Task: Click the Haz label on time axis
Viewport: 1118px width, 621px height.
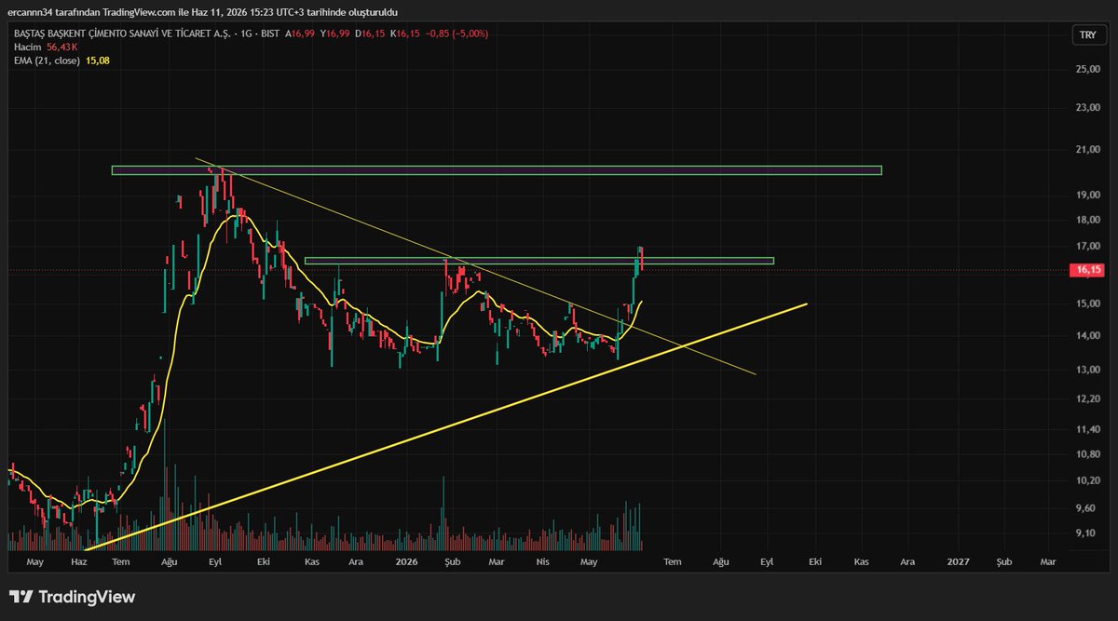Action: point(79,562)
